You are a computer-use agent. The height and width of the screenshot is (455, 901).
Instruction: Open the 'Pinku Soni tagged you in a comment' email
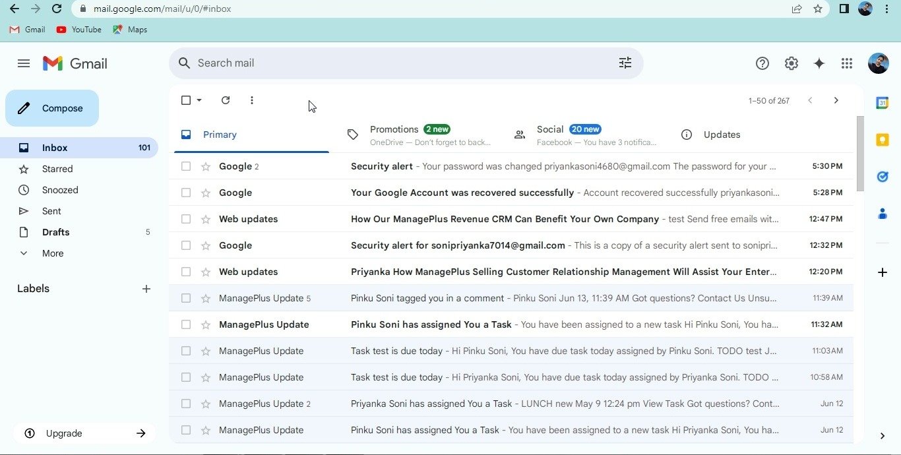coord(511,298)
